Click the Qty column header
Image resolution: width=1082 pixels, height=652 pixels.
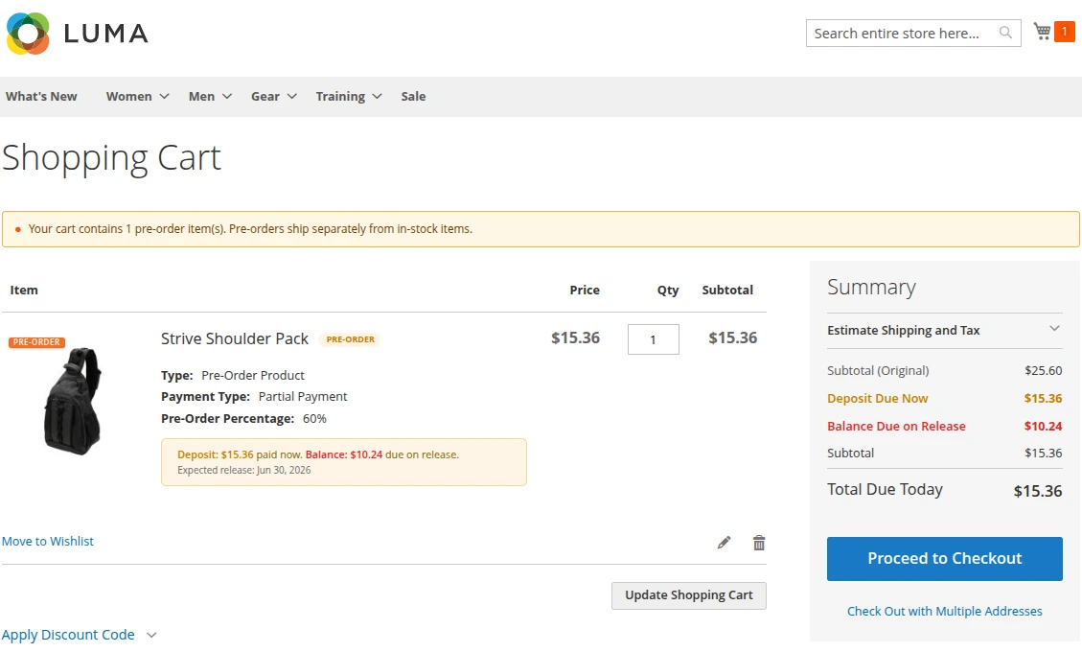coord(667,291)
